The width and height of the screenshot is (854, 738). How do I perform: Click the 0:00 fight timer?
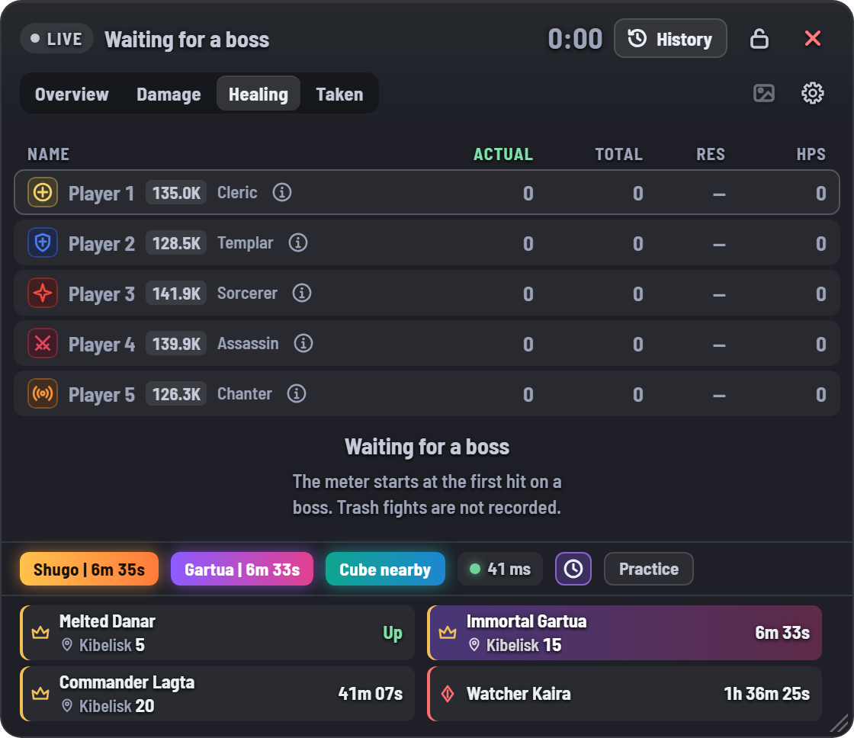coord(575,39)
